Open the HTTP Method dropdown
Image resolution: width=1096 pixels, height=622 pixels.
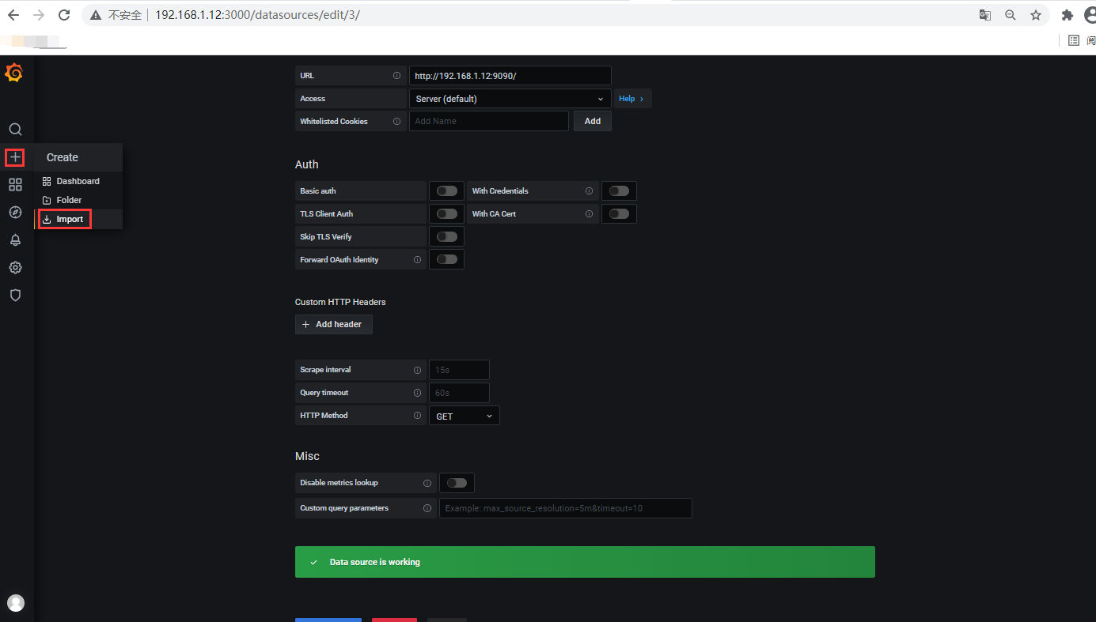pos(464,415)
